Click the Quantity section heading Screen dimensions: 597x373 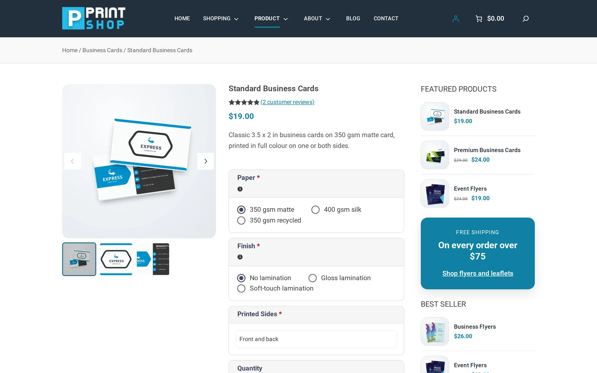pyautogui.click(x=250, y=369)
